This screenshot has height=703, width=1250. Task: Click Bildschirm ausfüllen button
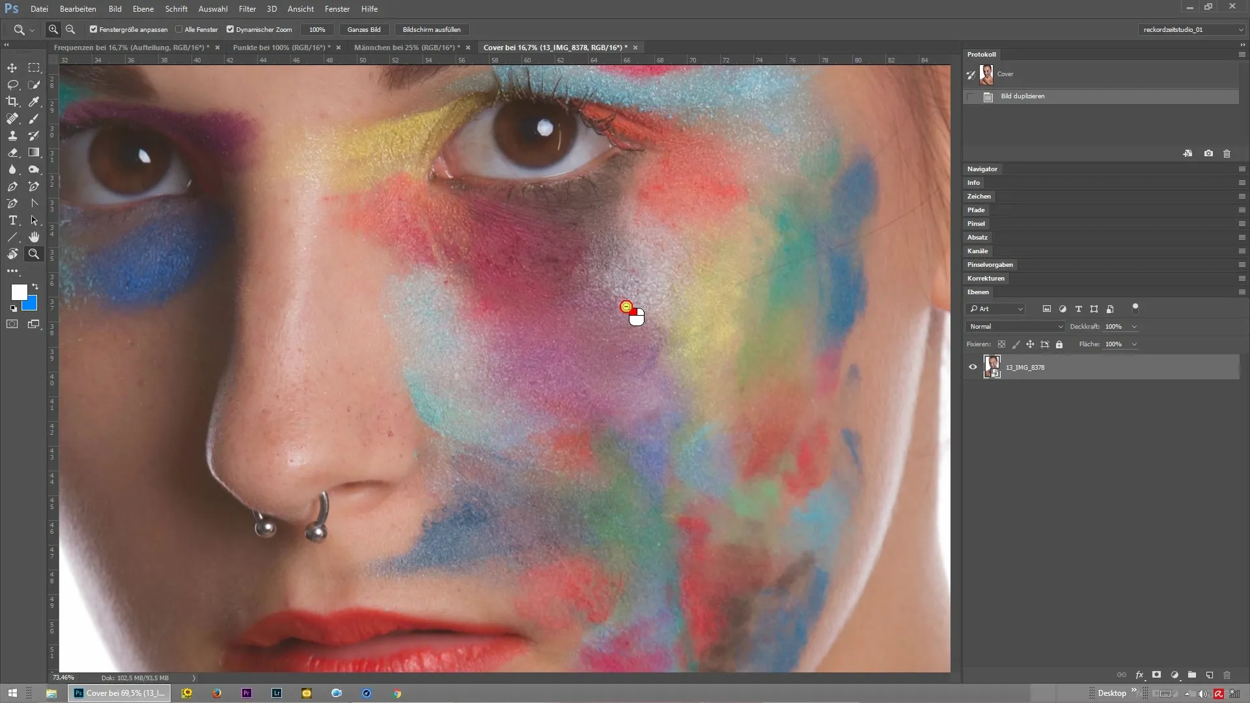[432, 29]
